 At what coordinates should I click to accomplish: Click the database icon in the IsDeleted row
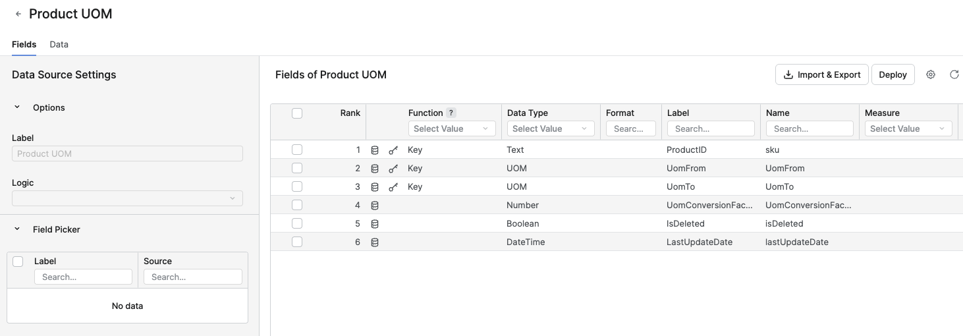click(x=375, y=224)
